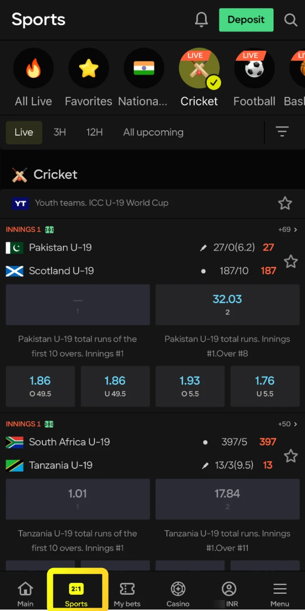Expand the +50 additional markets
305x611 pixels.
click(x=287, y=424)
